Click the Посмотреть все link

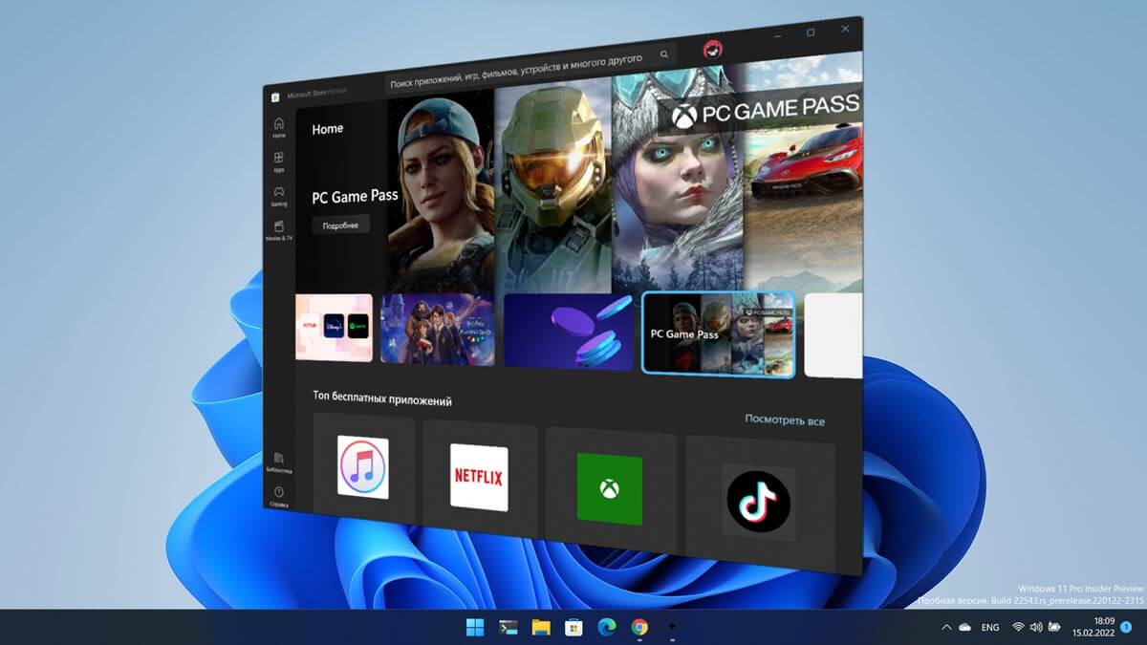[785, 420]
